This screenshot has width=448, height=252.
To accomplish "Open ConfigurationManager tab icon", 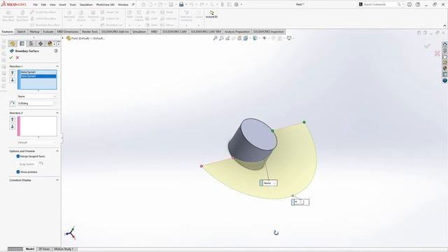I will click(31, 43).
